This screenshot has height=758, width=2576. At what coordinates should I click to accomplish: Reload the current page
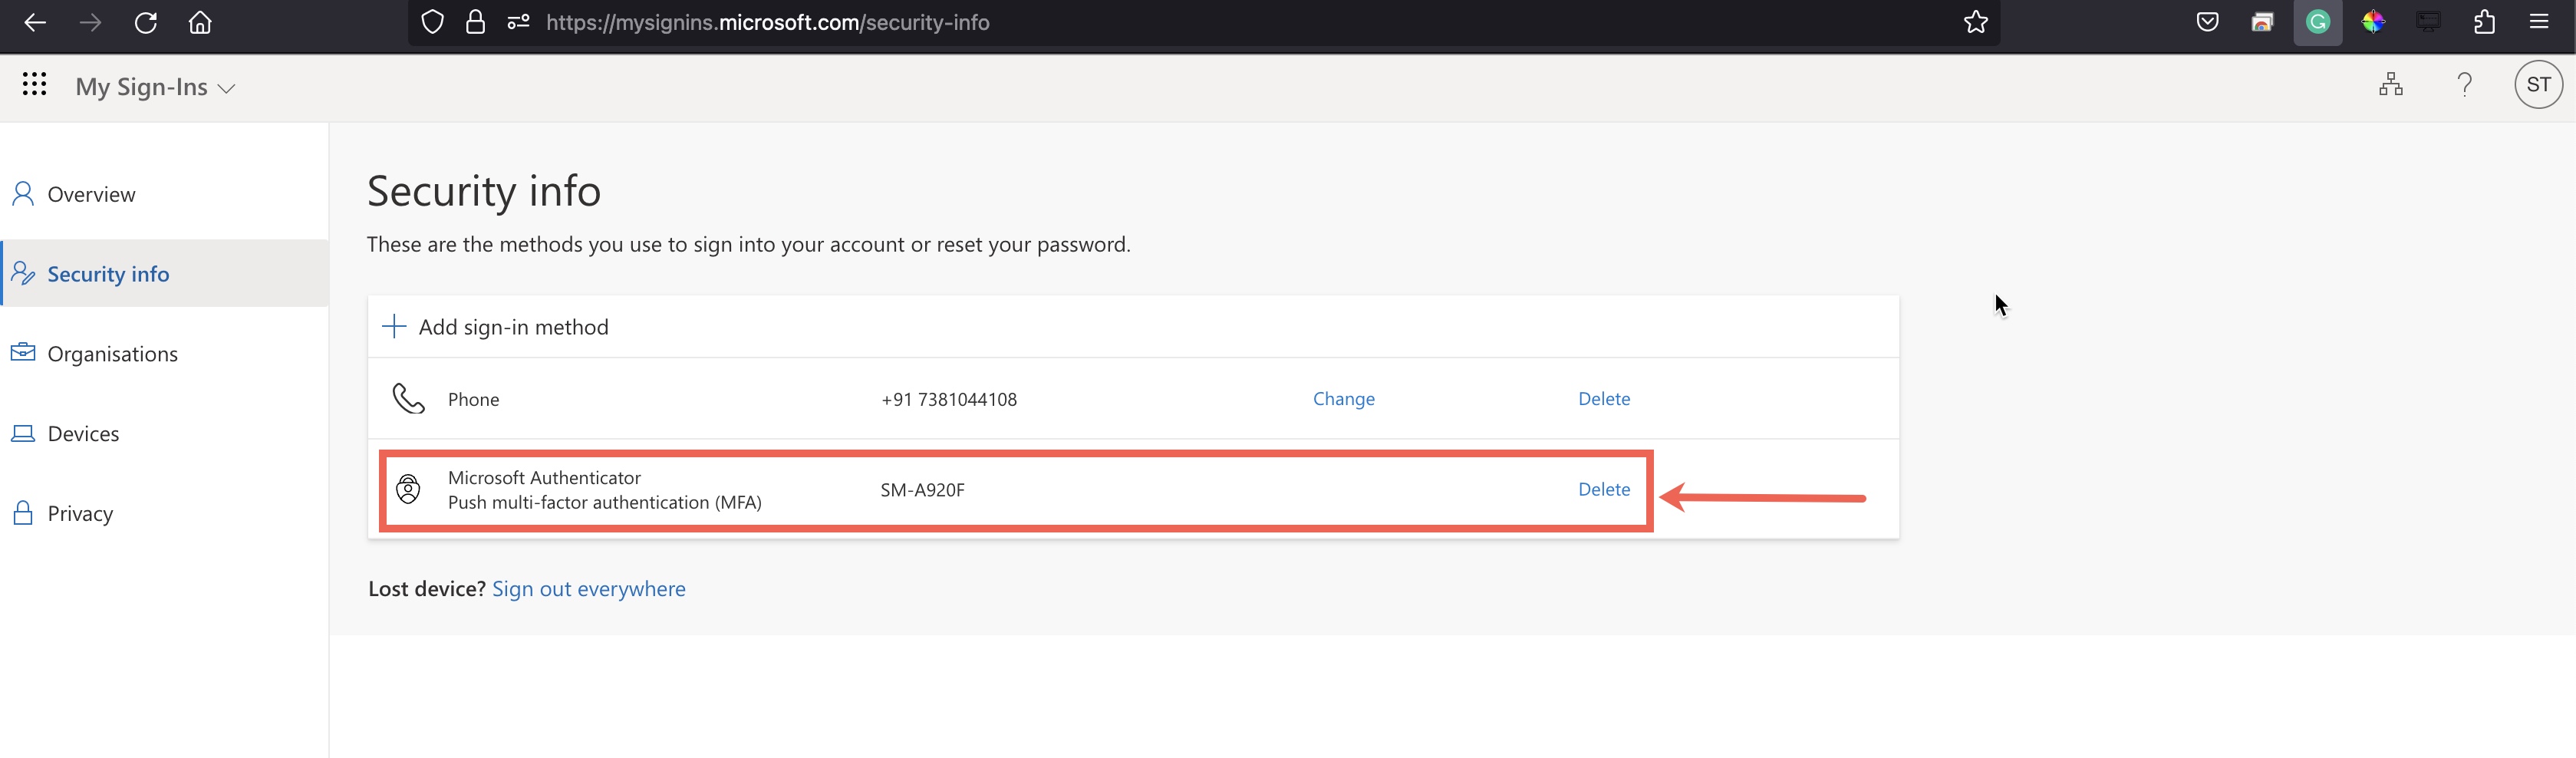pos(146,22)
